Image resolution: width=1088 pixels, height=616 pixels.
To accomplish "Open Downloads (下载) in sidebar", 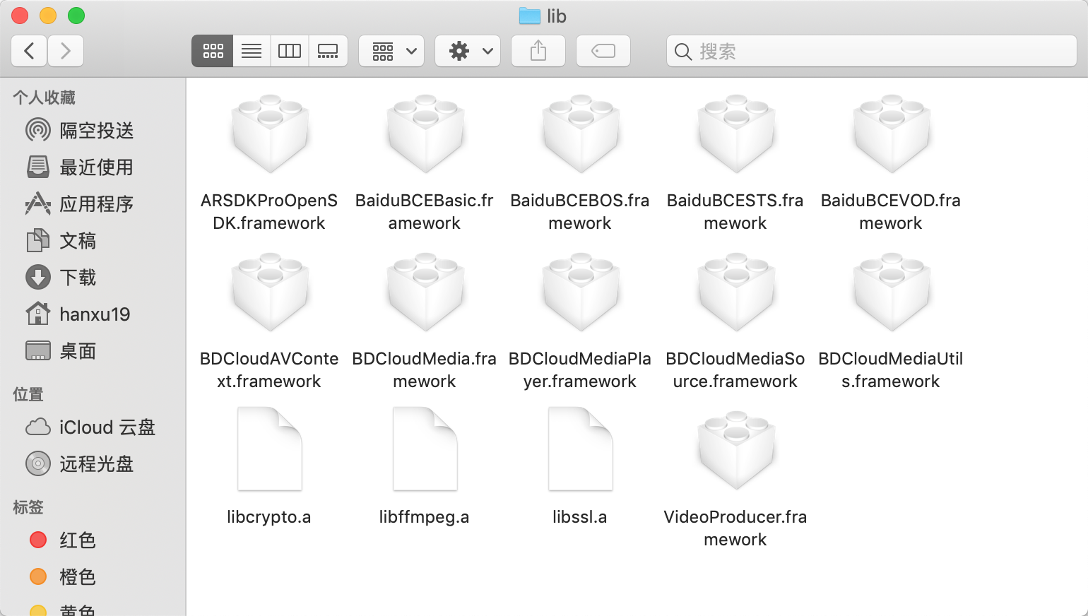I will (92, 278).
